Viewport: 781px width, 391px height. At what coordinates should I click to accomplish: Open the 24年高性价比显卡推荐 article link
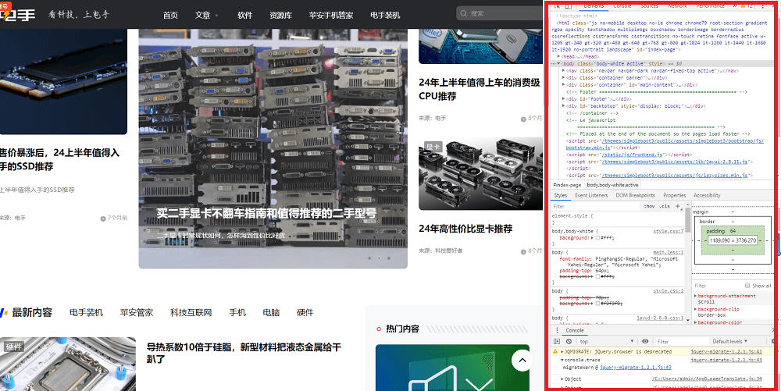(465, 229)
